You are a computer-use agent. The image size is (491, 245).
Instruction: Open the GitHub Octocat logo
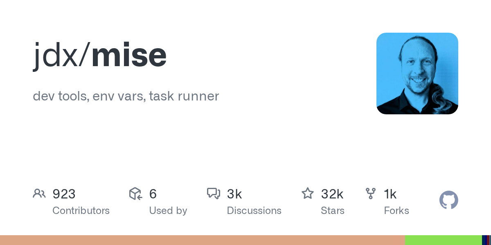[x=449, y=200]
